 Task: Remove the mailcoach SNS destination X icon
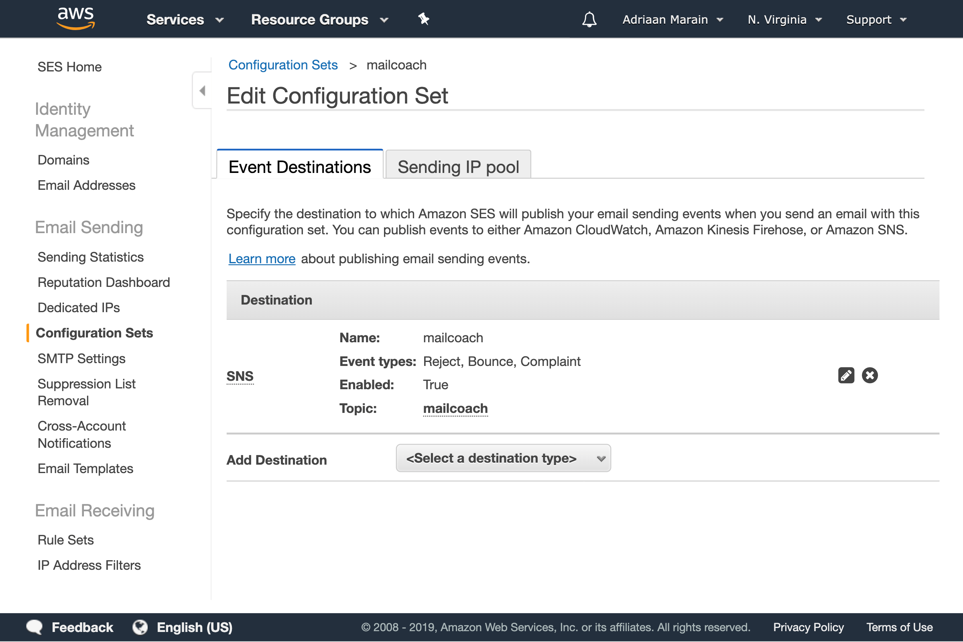point(870,375)
